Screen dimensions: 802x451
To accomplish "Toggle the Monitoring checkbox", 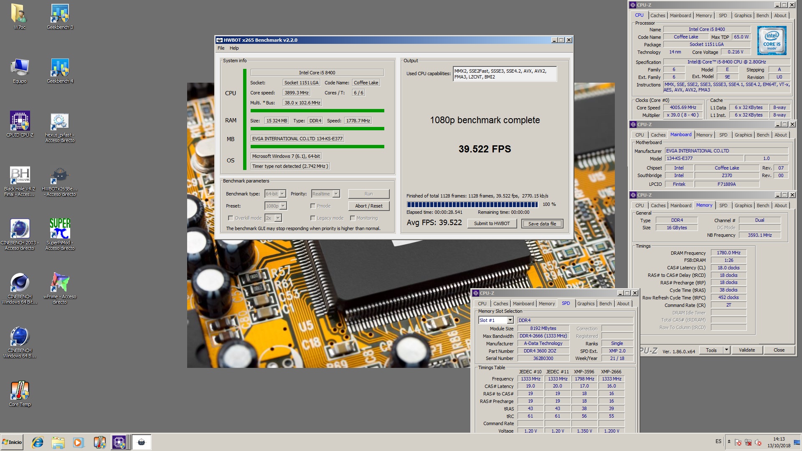I will [x=353, y=218].
